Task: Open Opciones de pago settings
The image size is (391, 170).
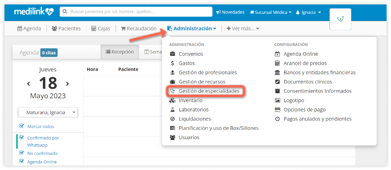Action: pos(305,110)
